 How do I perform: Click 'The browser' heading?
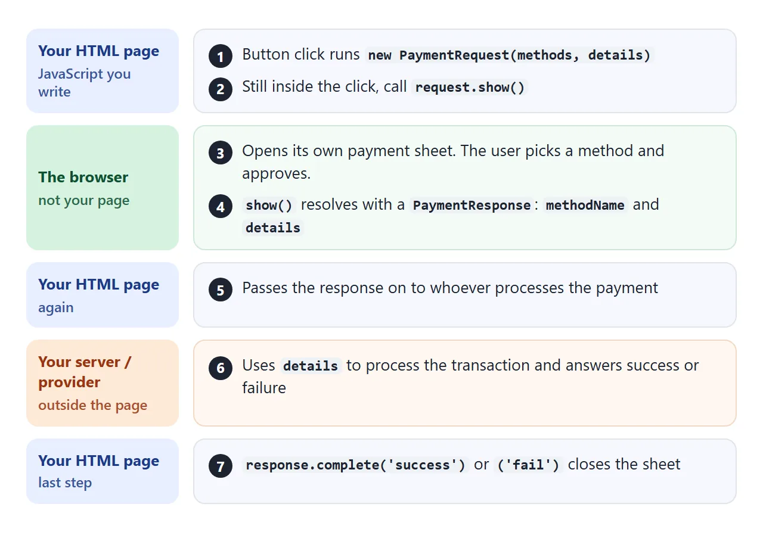(83, 177)
